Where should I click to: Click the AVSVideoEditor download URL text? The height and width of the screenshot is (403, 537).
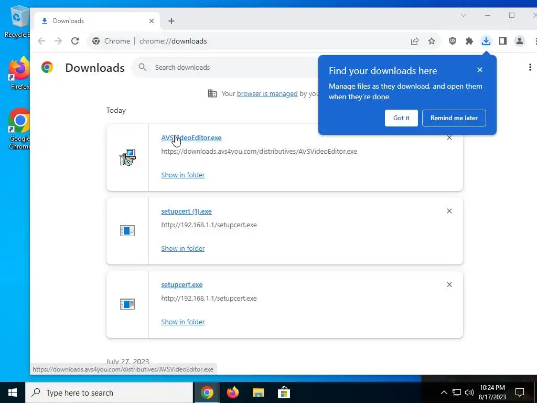tap(259, 151)
